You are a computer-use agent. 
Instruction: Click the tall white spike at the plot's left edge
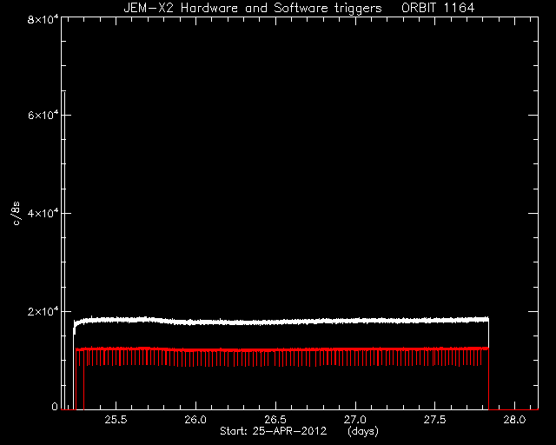(64, 250)
